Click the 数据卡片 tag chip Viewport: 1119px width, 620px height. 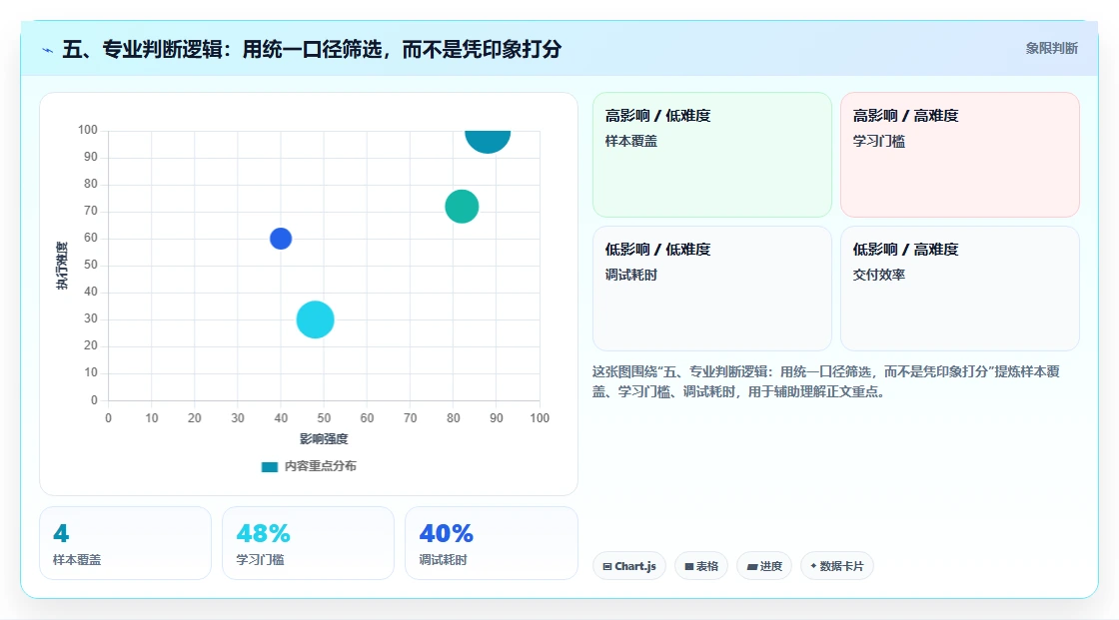[x=837, y=566]
